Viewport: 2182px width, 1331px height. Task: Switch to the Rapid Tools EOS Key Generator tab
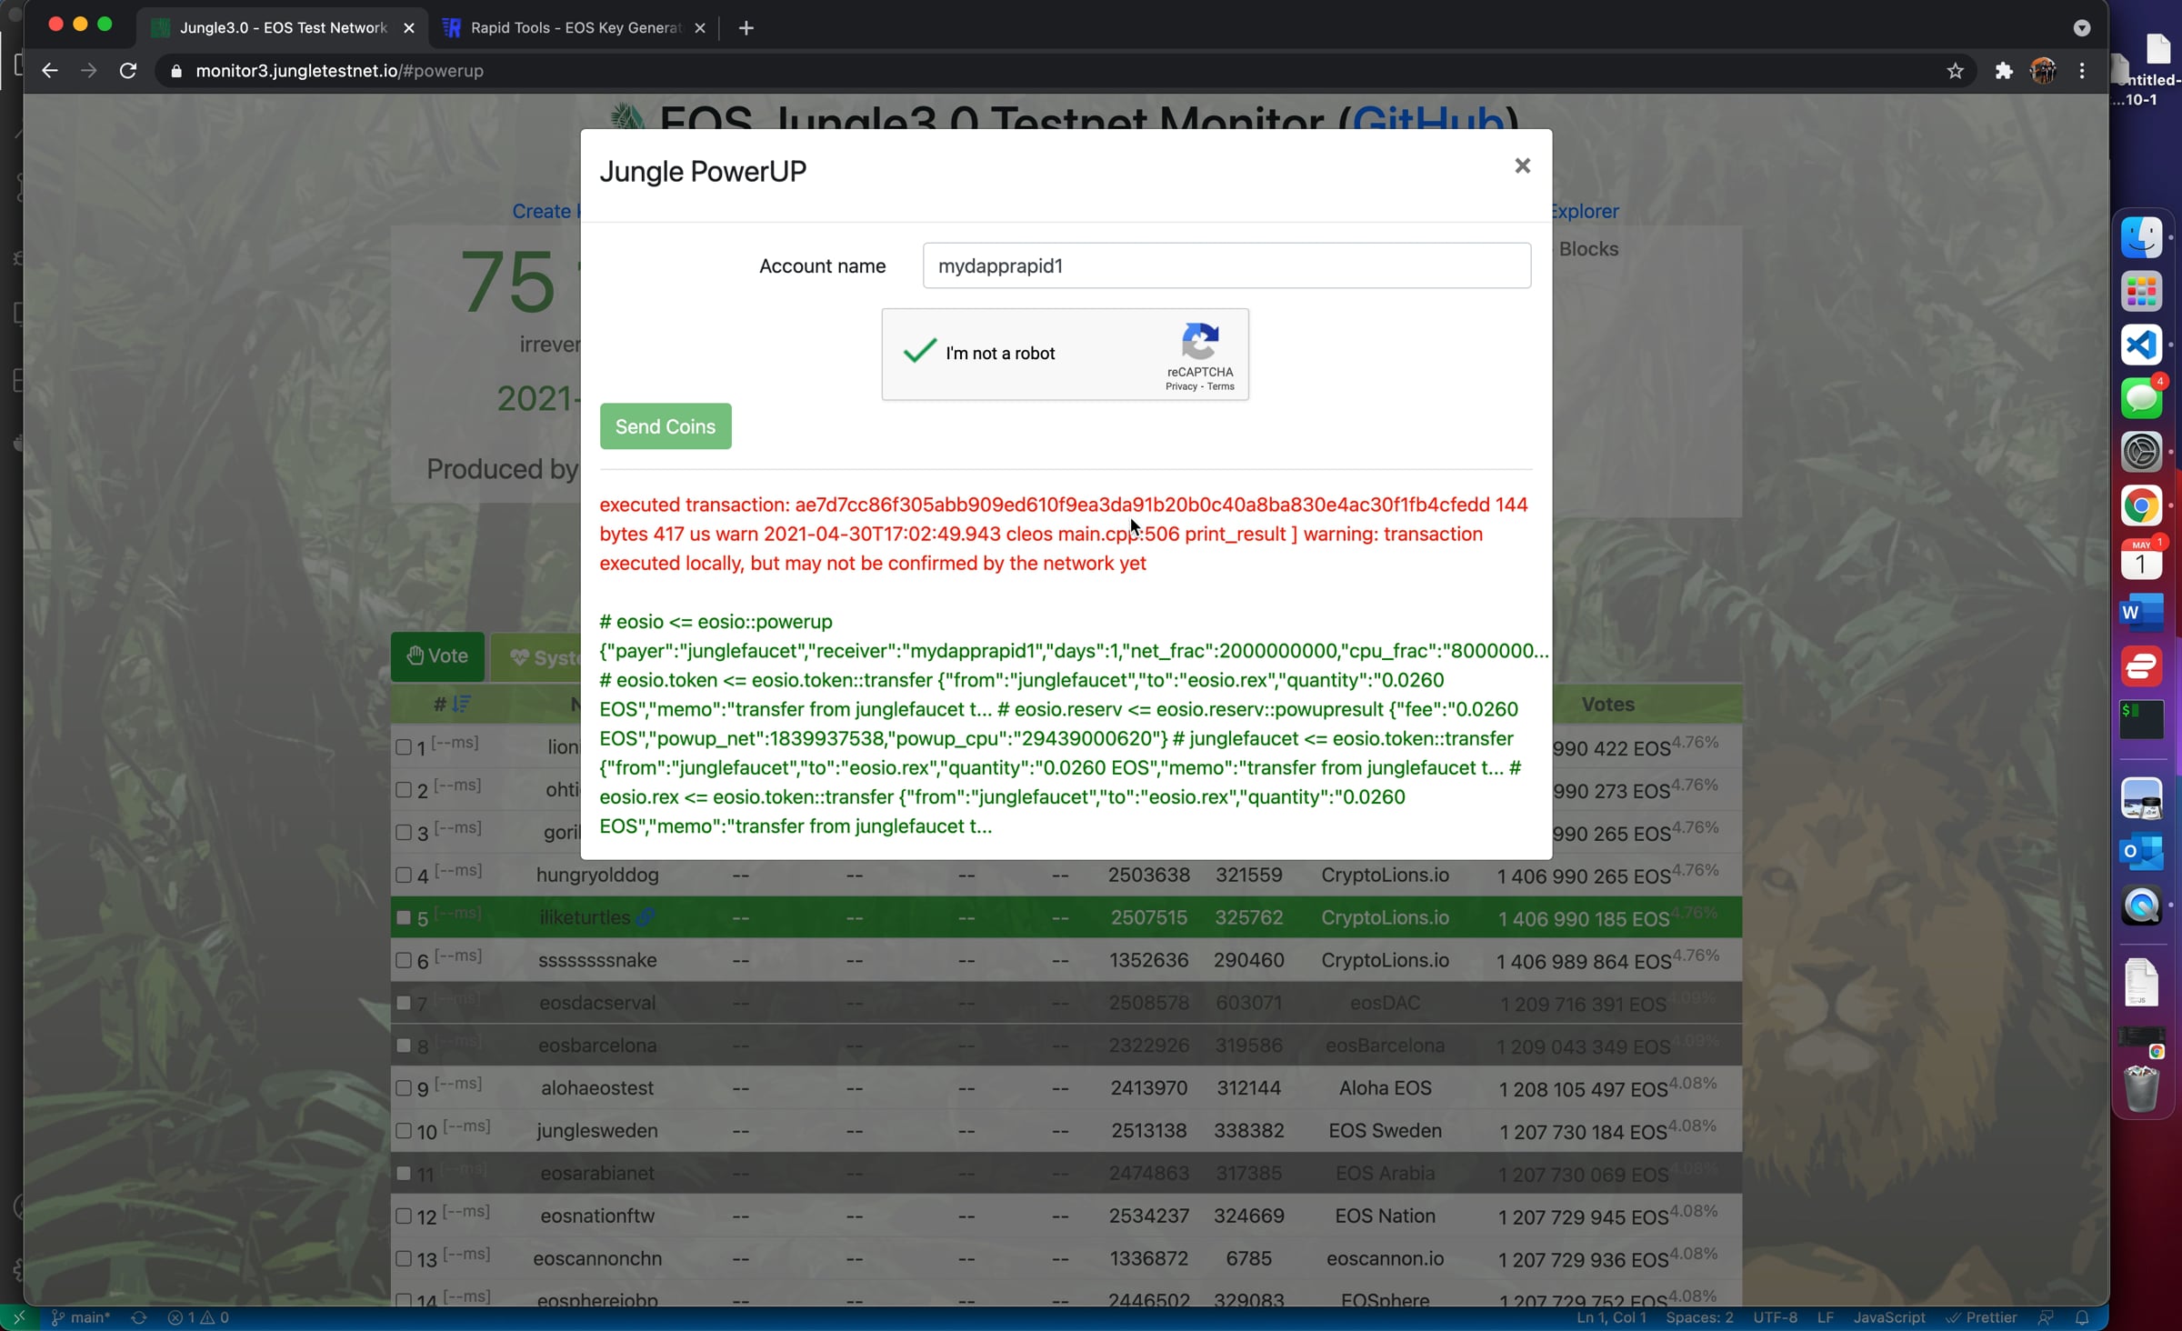[x=576, y=28]
